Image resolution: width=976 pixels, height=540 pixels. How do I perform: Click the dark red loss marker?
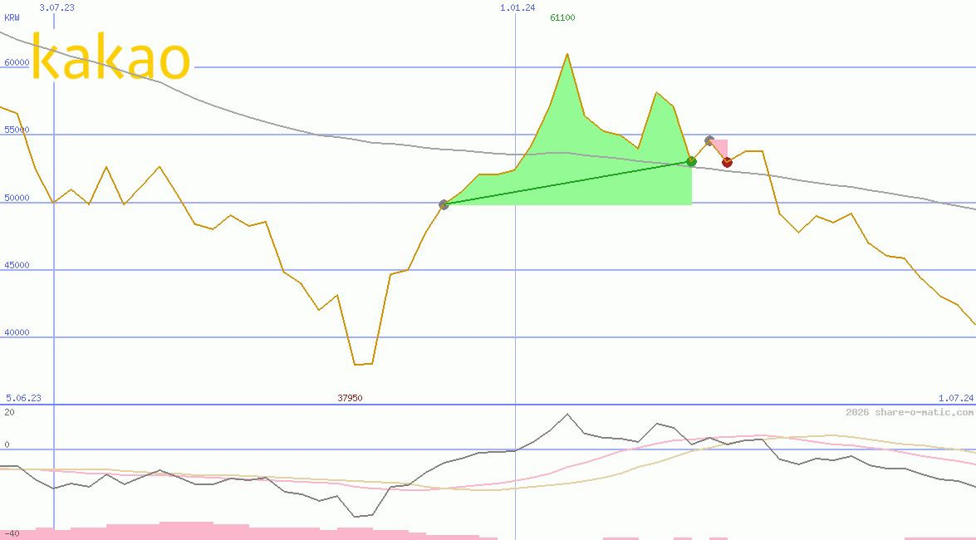727,163
